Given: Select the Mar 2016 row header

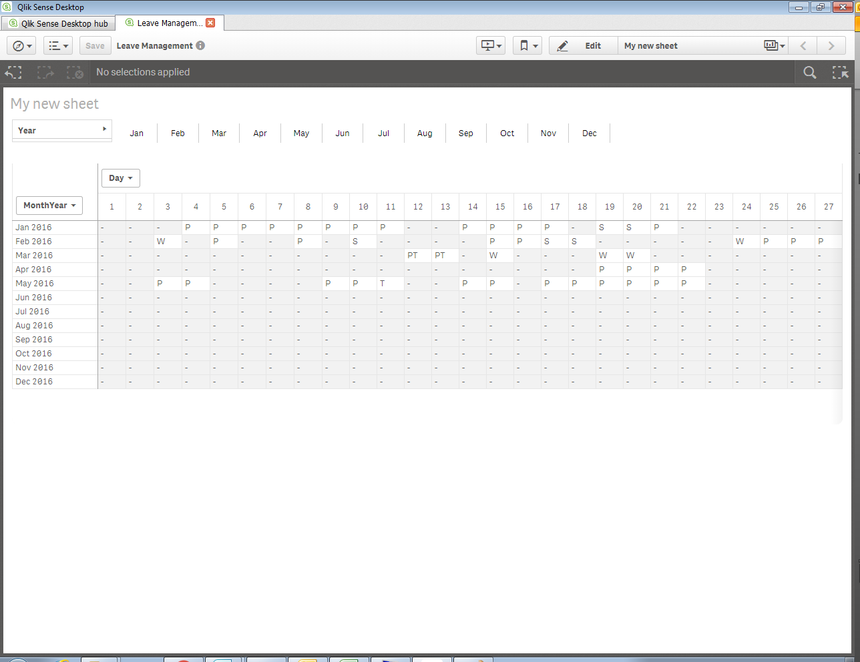Looking at the screenshot, I should tap(55, 256).
